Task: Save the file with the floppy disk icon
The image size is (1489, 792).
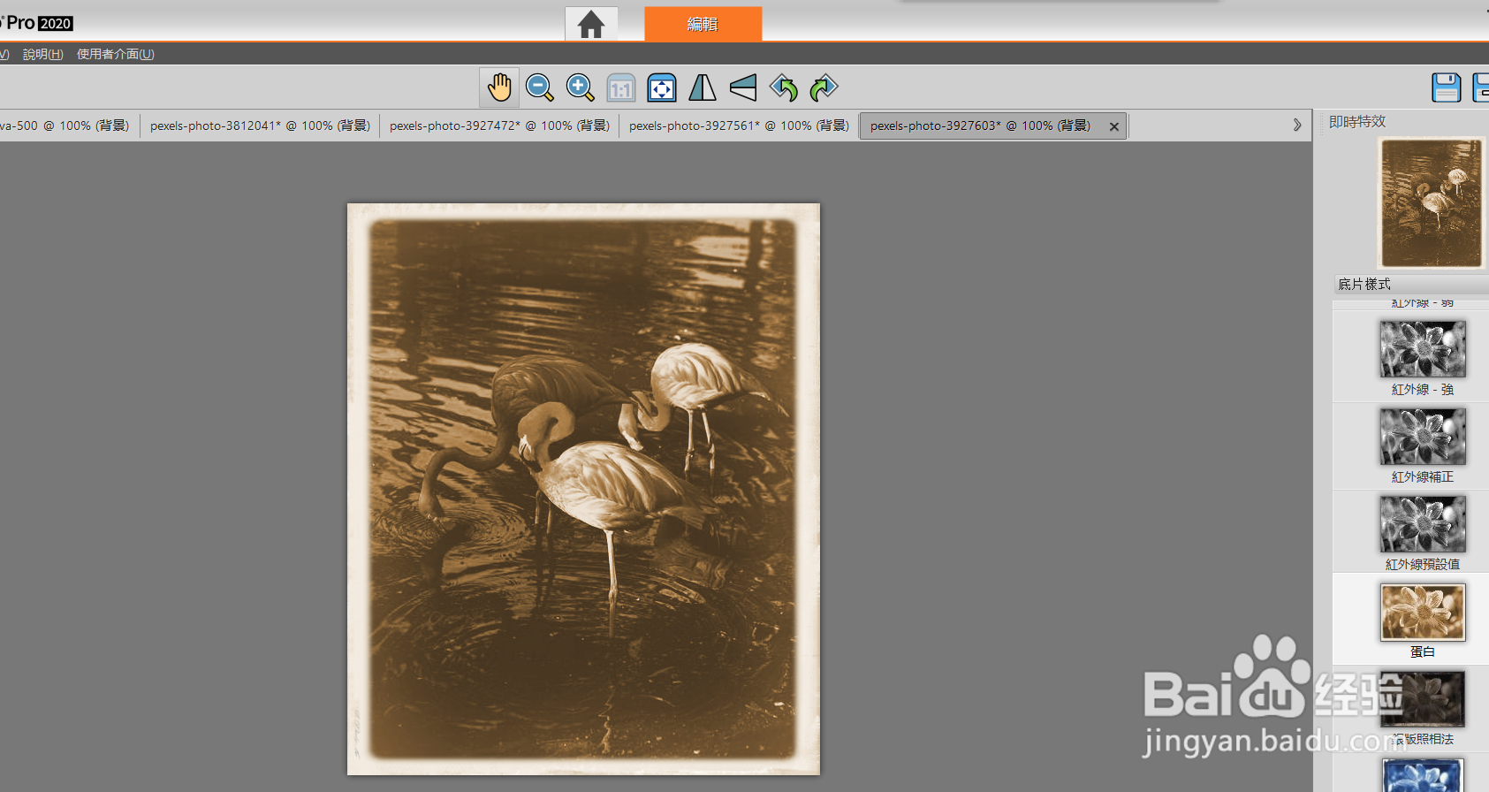Action: (1446, 88)
